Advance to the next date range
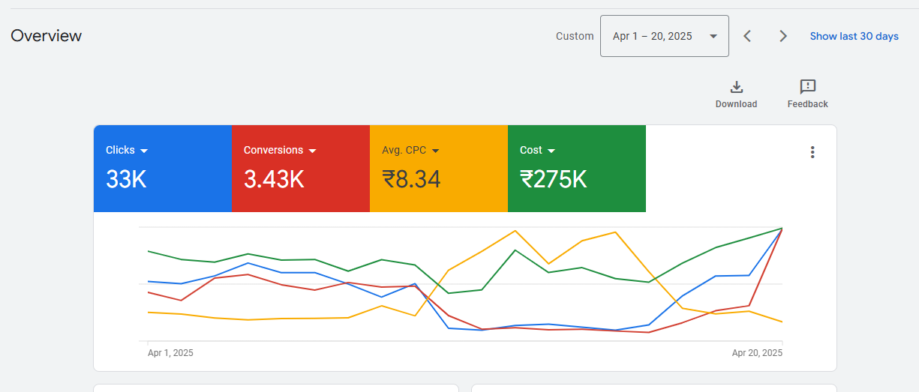 pos(782,36)
